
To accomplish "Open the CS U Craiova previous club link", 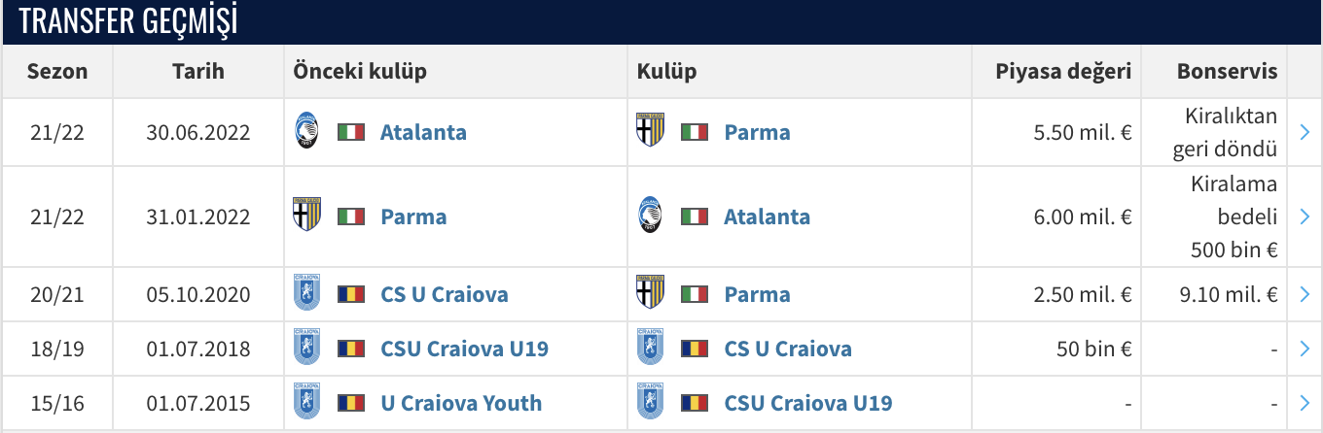I will (444, 293).
